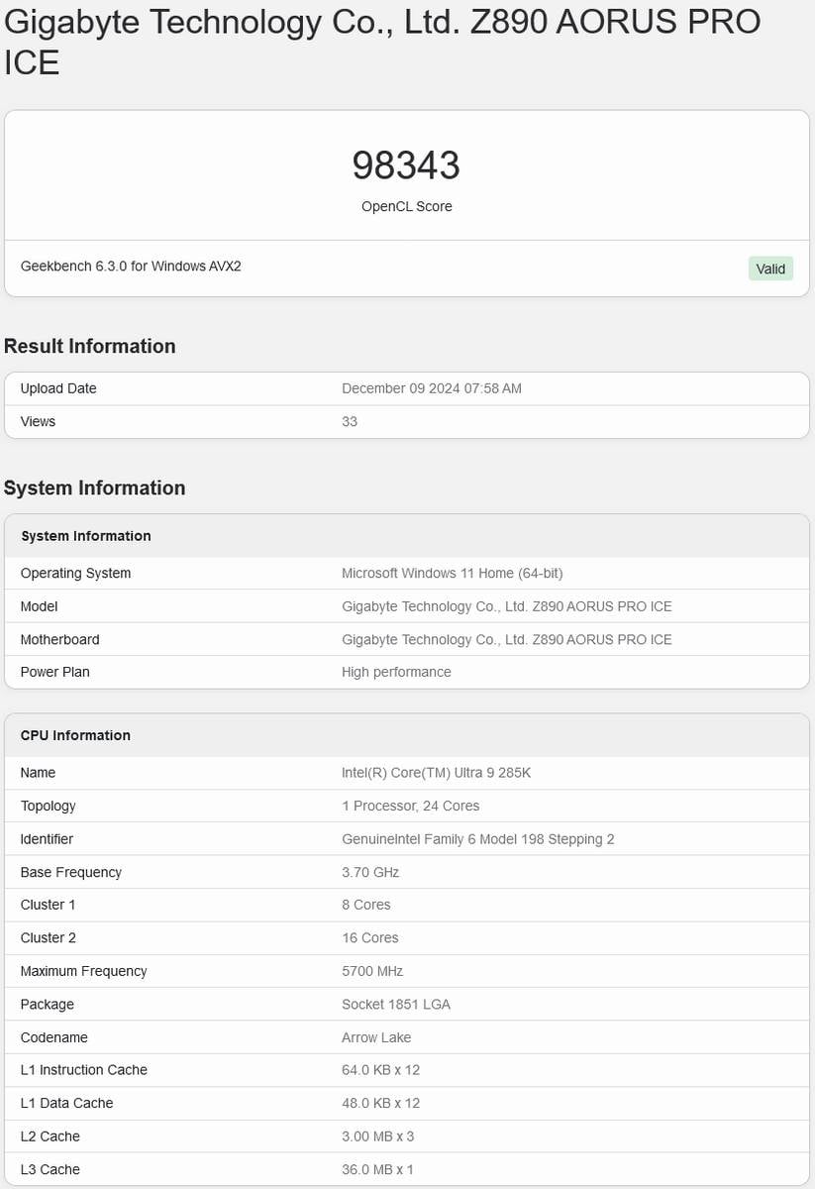Click the L3 Cache row value
The height and width of the screenshot is (1189, 815).
click(377, 1169)
